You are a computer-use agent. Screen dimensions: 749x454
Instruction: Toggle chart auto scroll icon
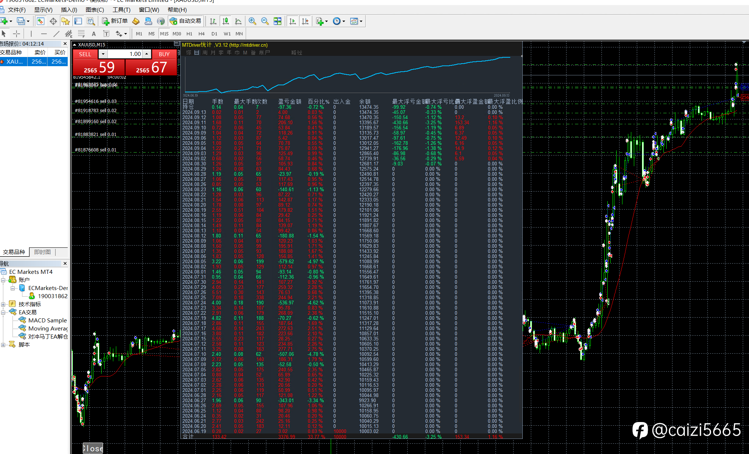[292, 21]
